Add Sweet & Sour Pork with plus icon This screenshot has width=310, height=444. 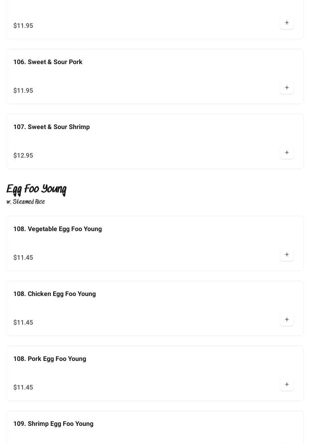point(287,88)
